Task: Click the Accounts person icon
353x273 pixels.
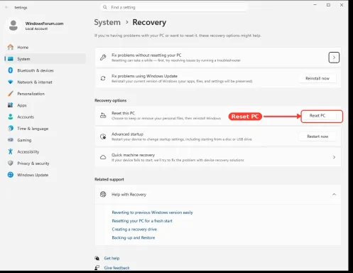Action: [11, 117]
